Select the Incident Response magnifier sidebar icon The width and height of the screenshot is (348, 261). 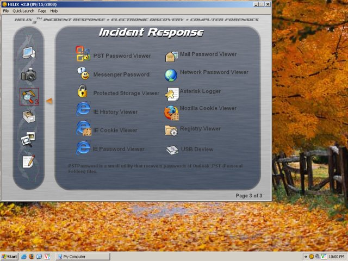(29, 97)
